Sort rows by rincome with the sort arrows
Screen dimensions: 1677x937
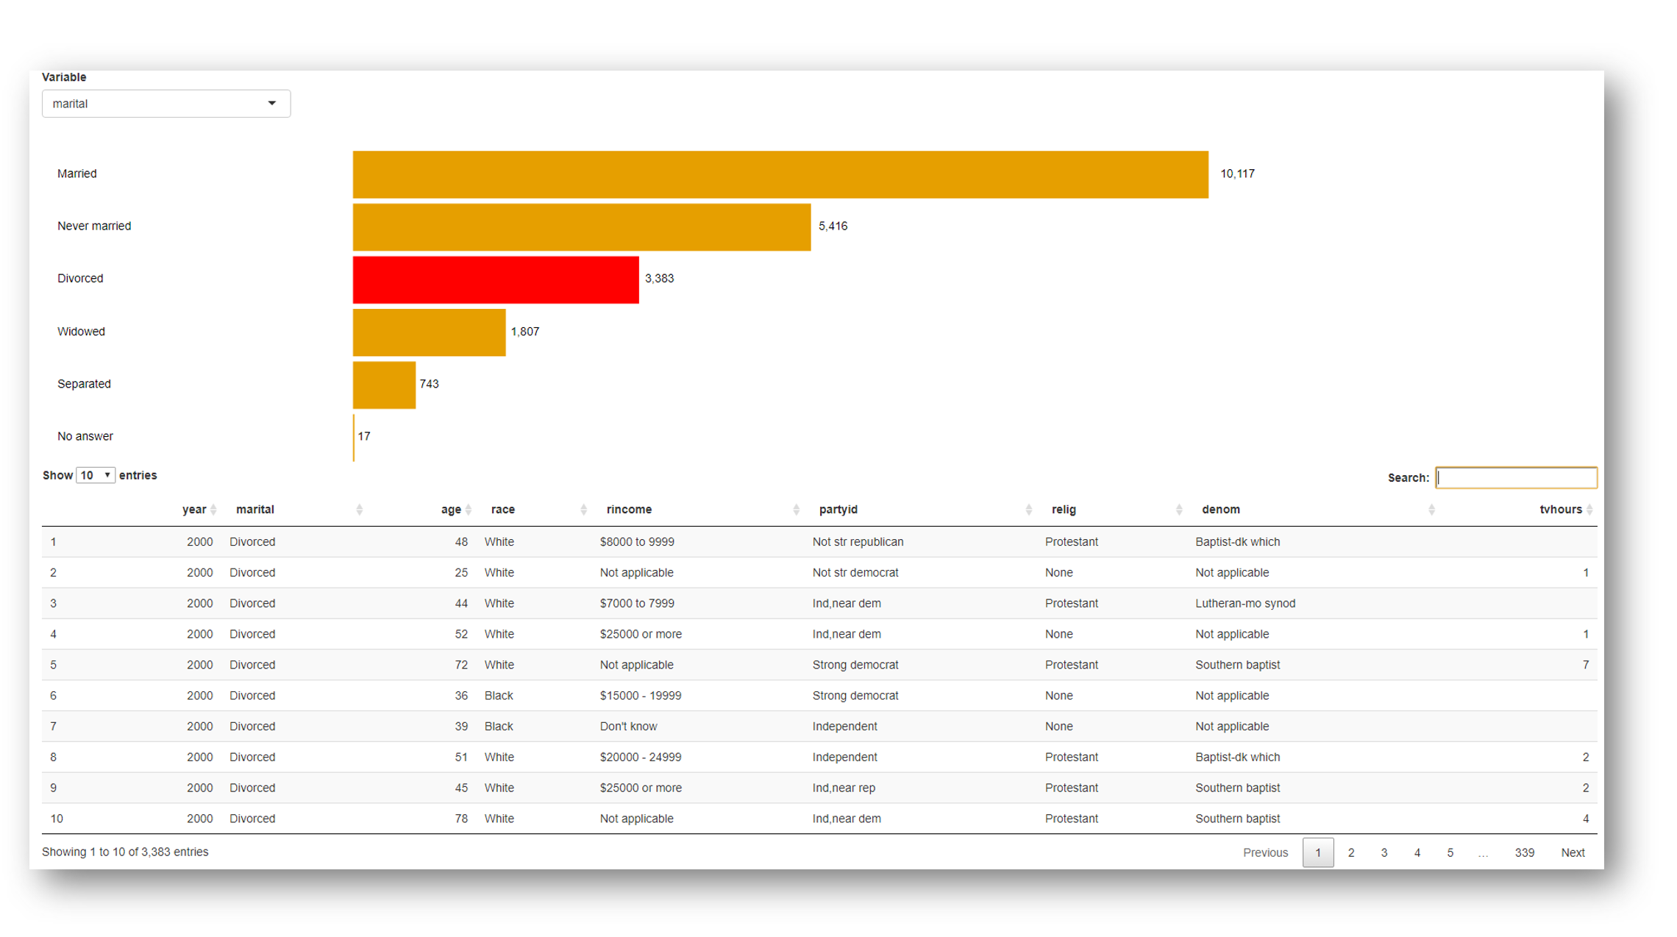pos(796,508)
